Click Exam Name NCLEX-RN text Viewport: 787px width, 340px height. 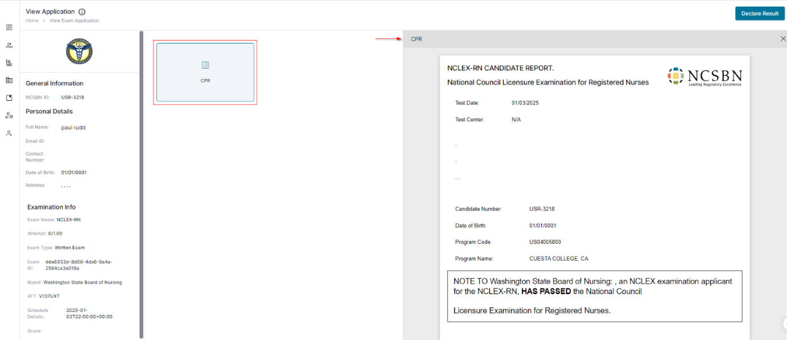tap(69, 220)
